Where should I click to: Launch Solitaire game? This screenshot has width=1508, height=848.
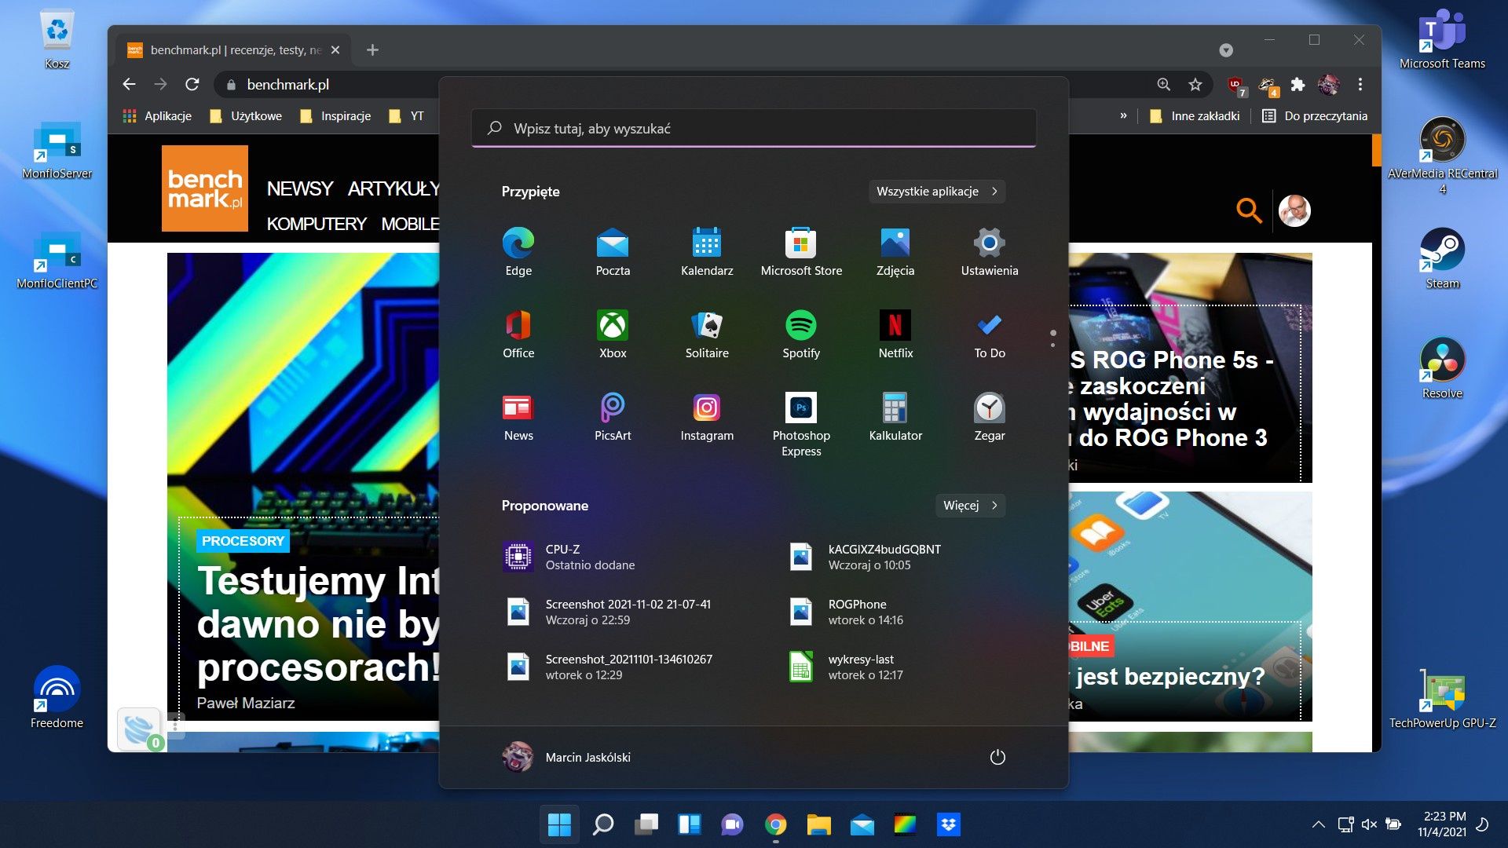pyautogui.click(x=707, y=334)
